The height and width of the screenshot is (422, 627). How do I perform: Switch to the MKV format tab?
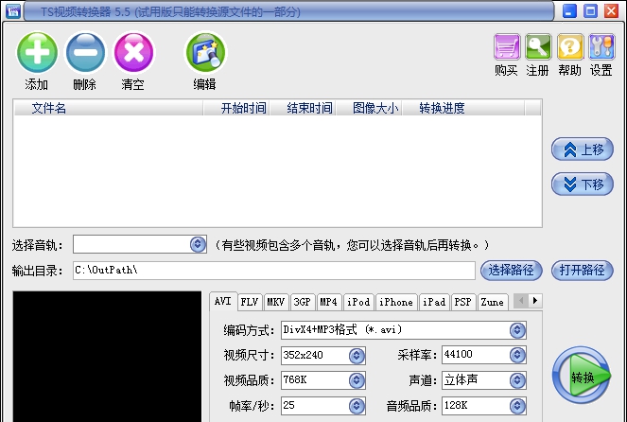click(276, 302)
